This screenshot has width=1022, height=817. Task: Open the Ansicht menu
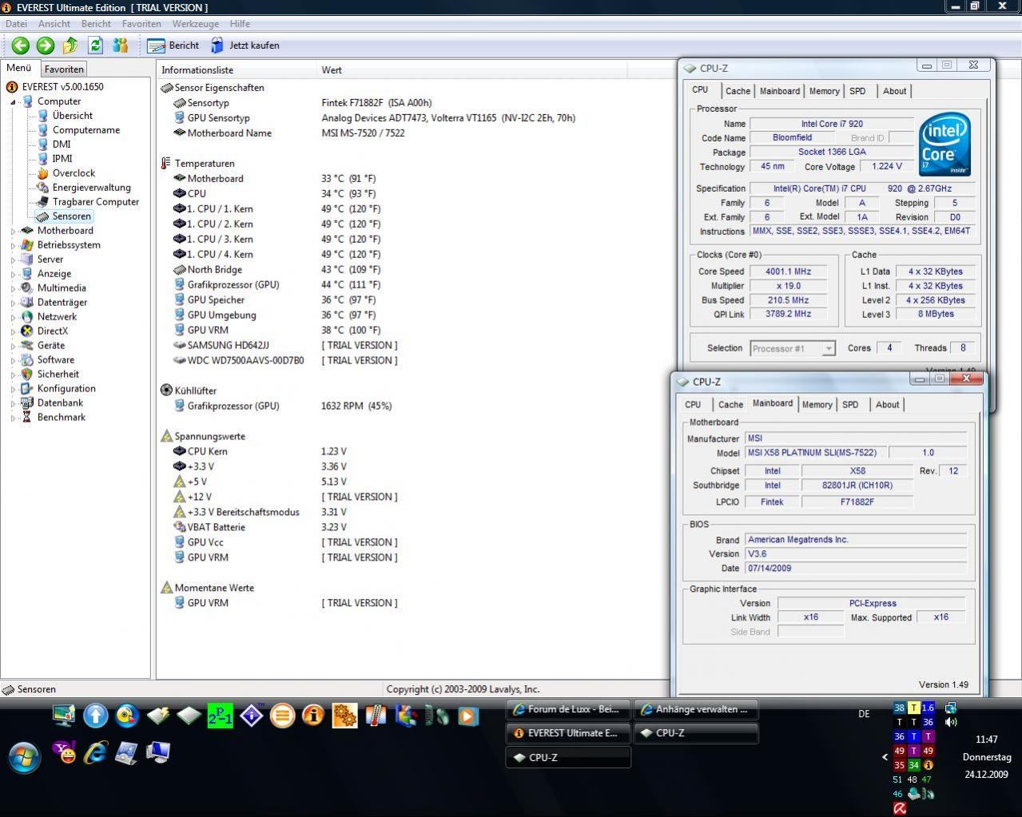click(x=54, y=24)
